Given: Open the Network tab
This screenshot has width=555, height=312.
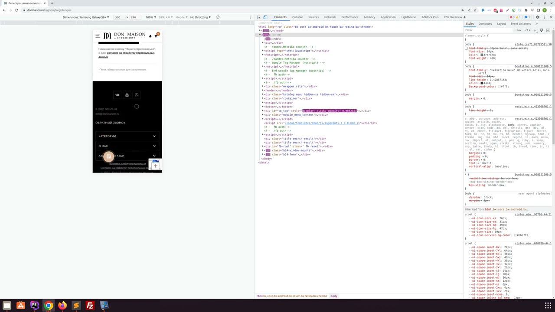Looking at the screenshot, I should pyautogui.click(x=330, y=17).
